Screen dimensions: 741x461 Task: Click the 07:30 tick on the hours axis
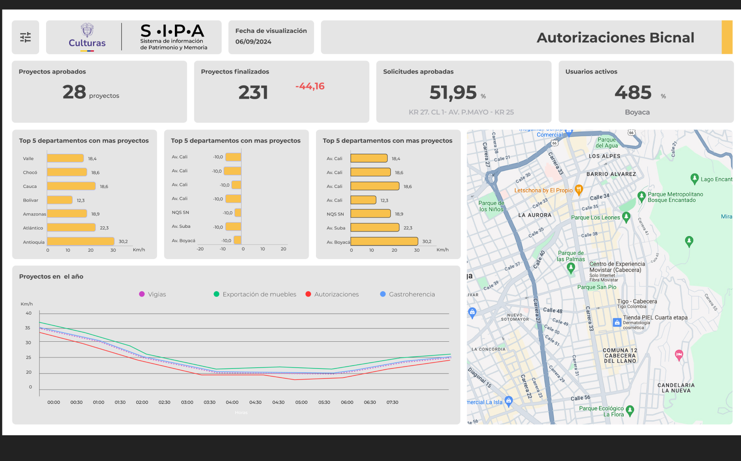click(x=393, y=402)
